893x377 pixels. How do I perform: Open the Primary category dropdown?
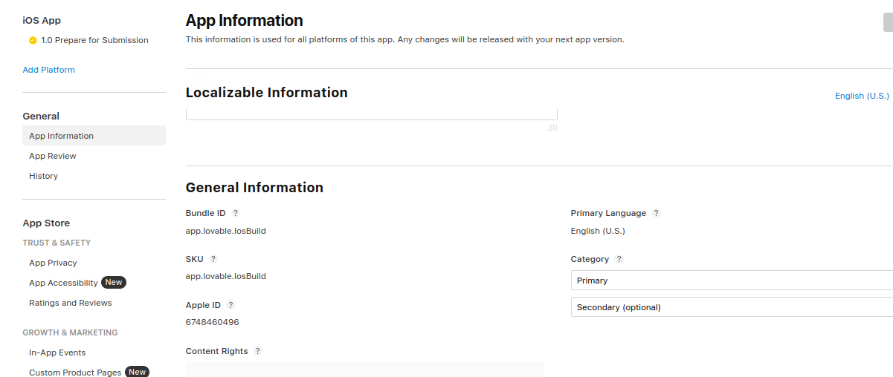tap(732, 281)
